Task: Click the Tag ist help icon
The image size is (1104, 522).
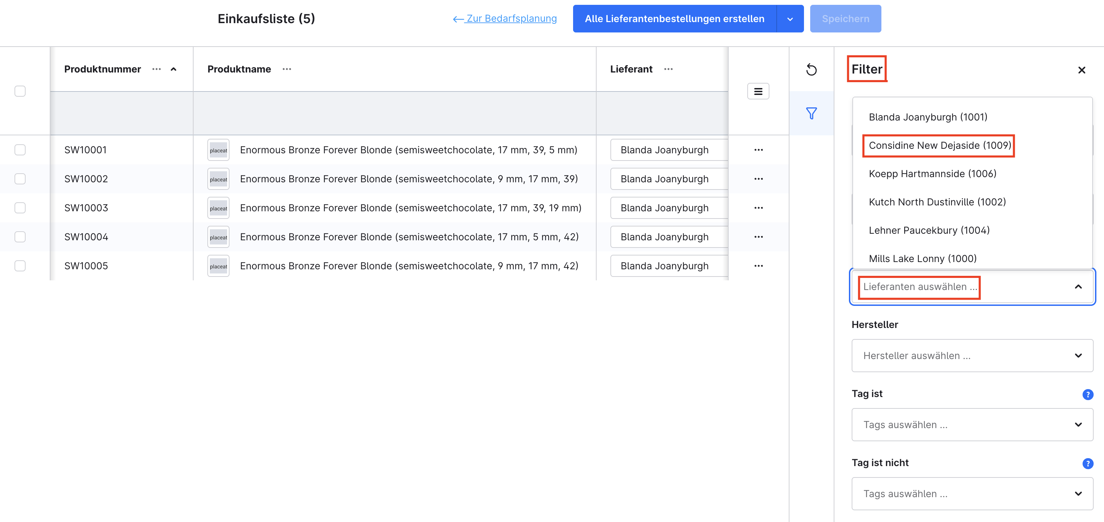Action: click(1087, 394)
